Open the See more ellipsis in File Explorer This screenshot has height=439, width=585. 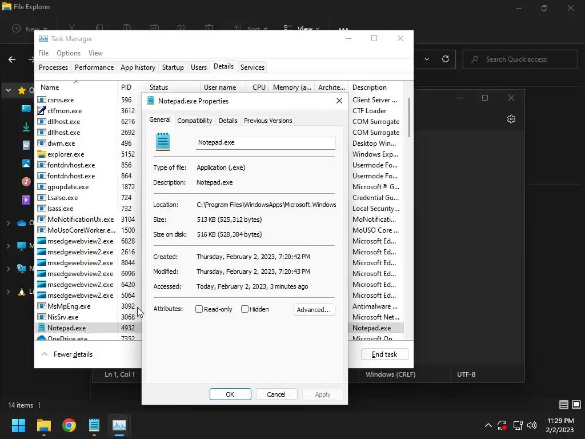point(343,29)
